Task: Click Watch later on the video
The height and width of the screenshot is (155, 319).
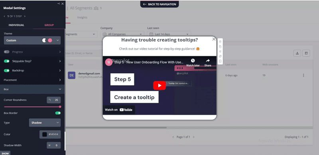Action: 193,63
